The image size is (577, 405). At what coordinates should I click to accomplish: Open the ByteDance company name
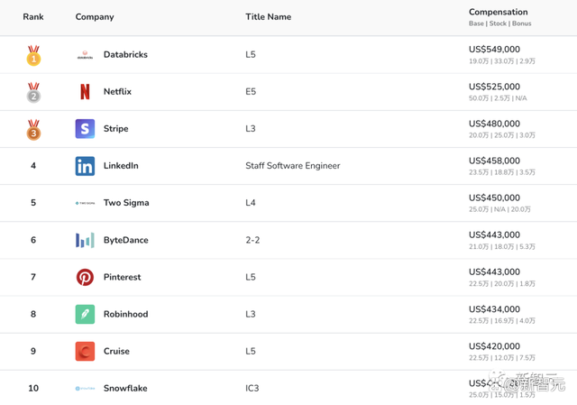[x=126, y=240]
